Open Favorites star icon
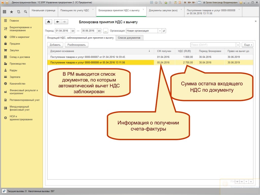Image resolution: width=260 pixels, height=195 pixels. point(11,12)
